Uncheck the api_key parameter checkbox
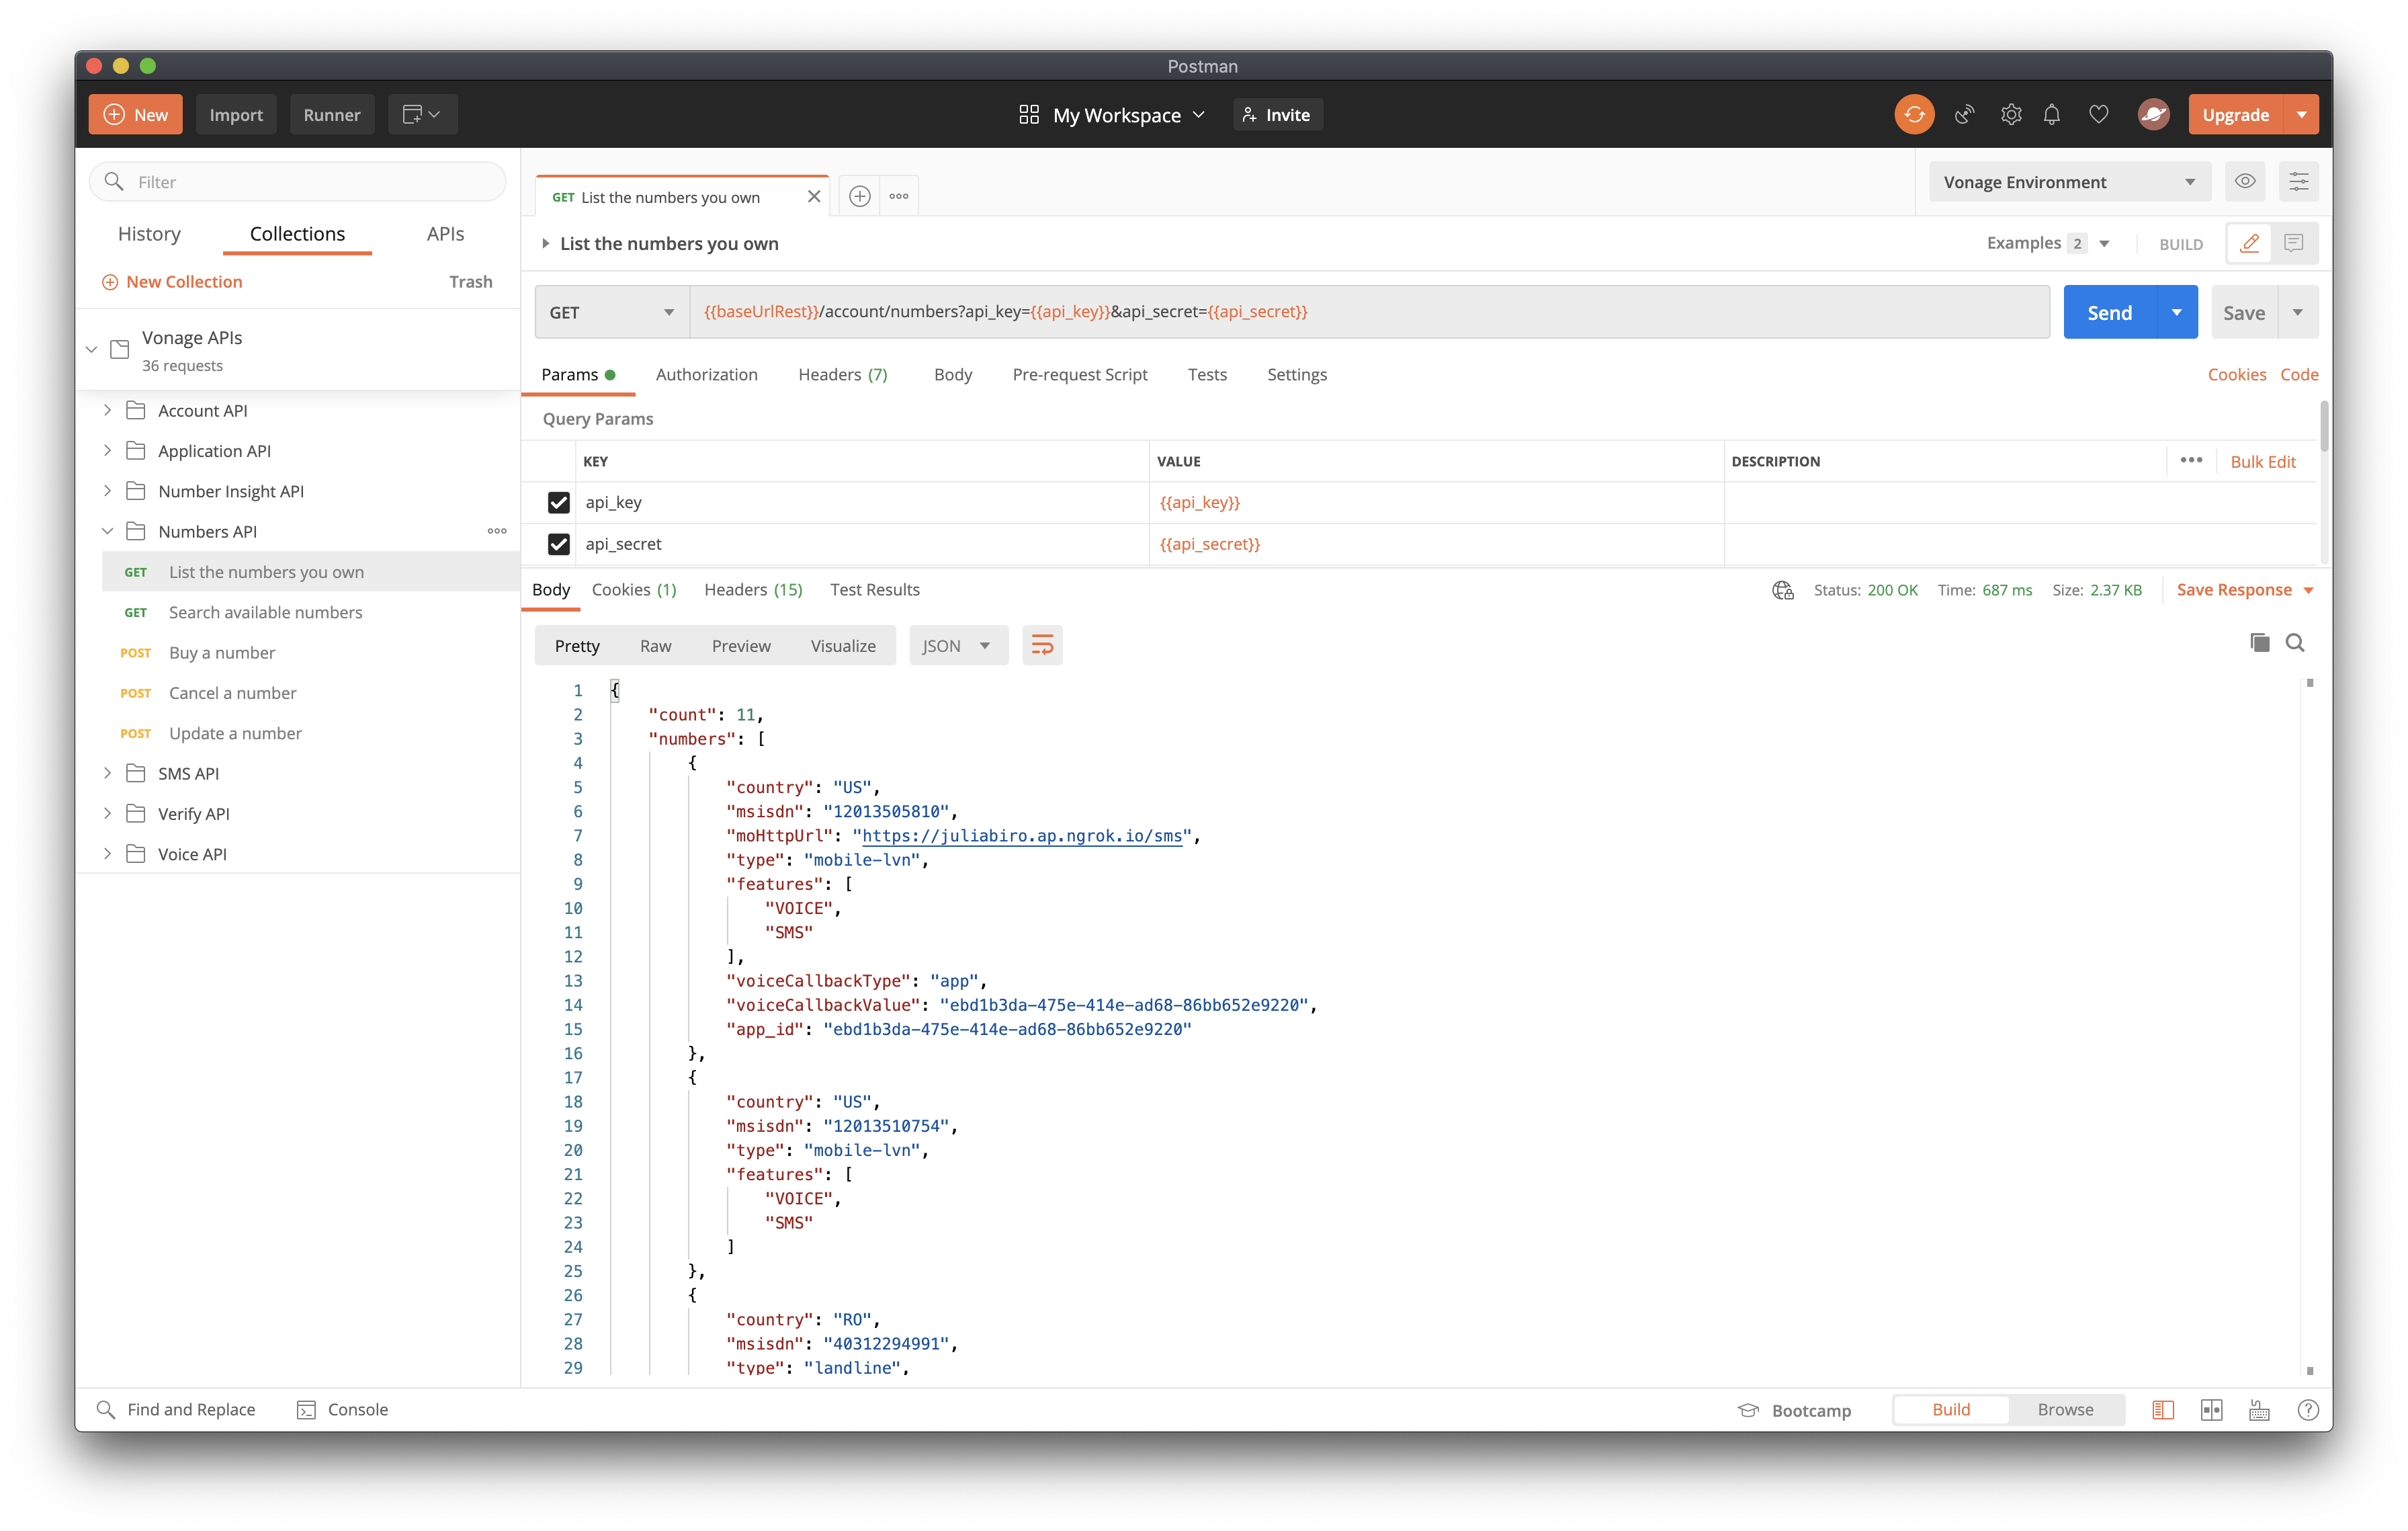Viewport: 2408px width, 1531px height. pyautogui.click(x=558, y=502)
